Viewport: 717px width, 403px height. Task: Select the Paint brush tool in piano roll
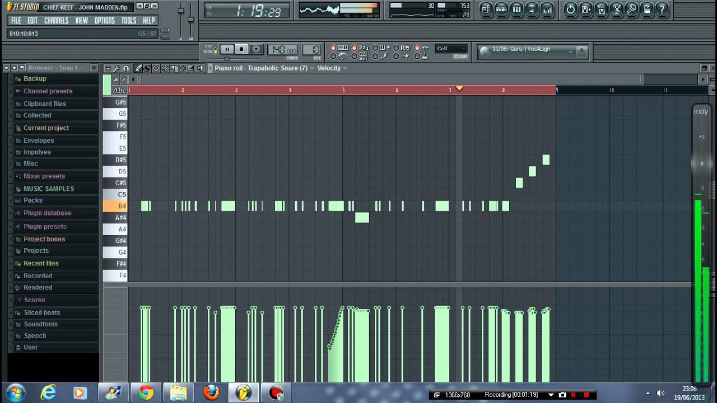point(147,68)
